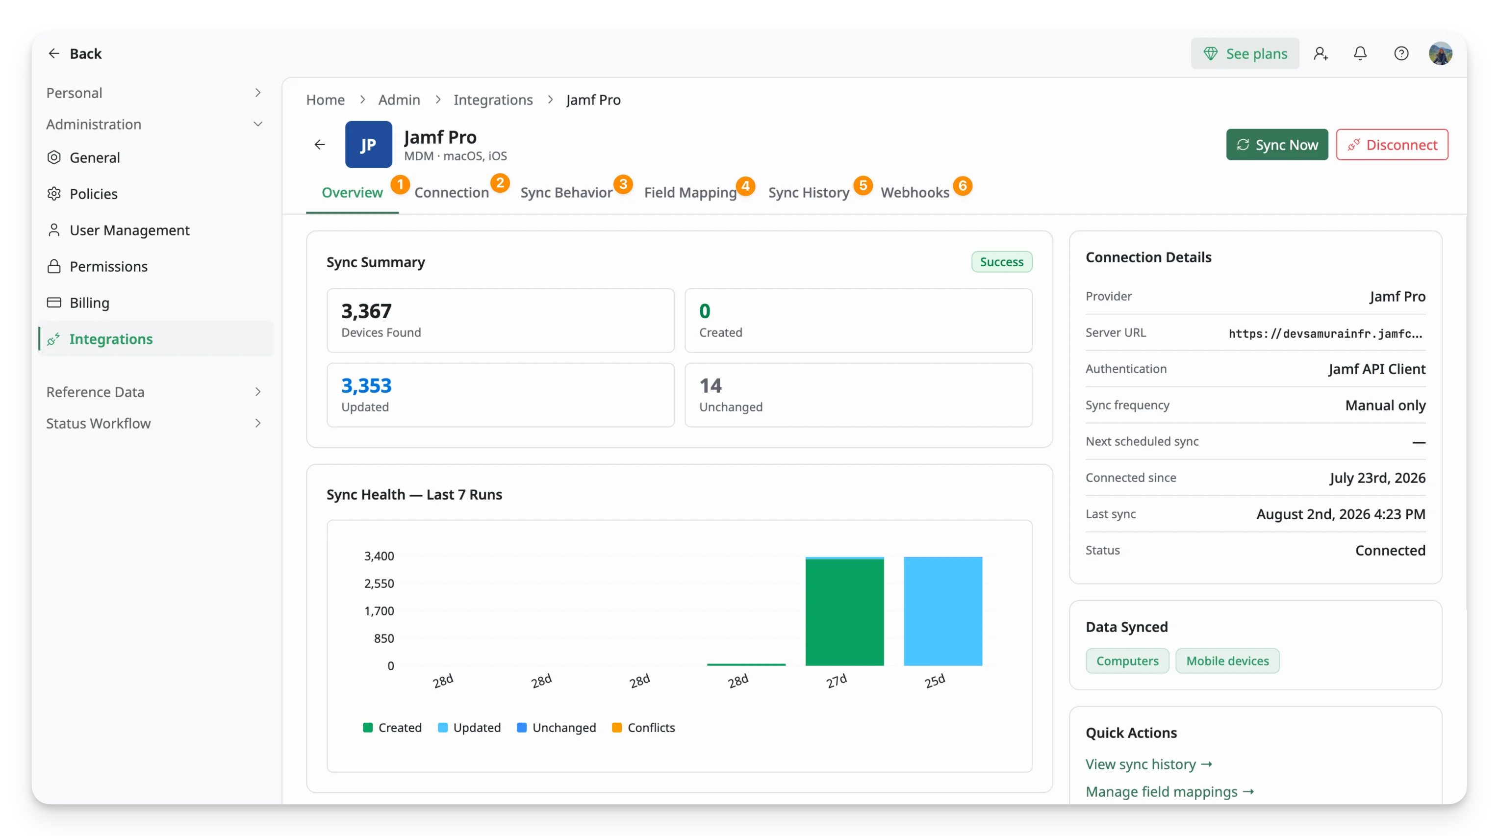Open the notifications bell
Viewport: 1499px width, 836px height.
pos(1360,53)
